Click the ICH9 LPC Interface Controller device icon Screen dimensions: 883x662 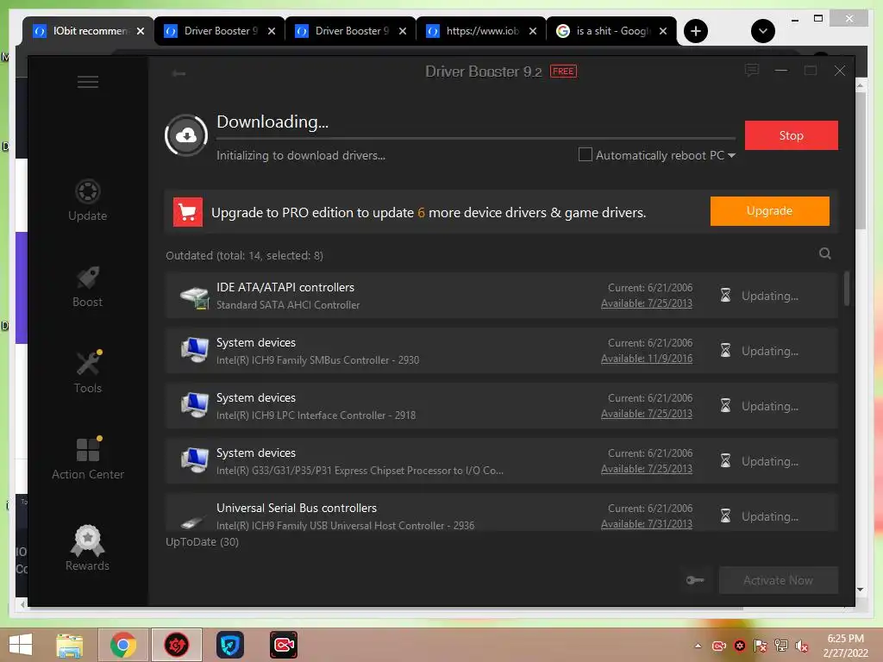coord(195,405)
